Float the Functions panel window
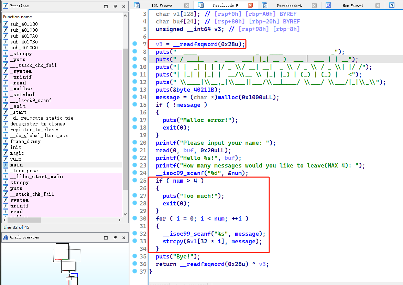Screen dimensions: 403x285 coord(115,6)
